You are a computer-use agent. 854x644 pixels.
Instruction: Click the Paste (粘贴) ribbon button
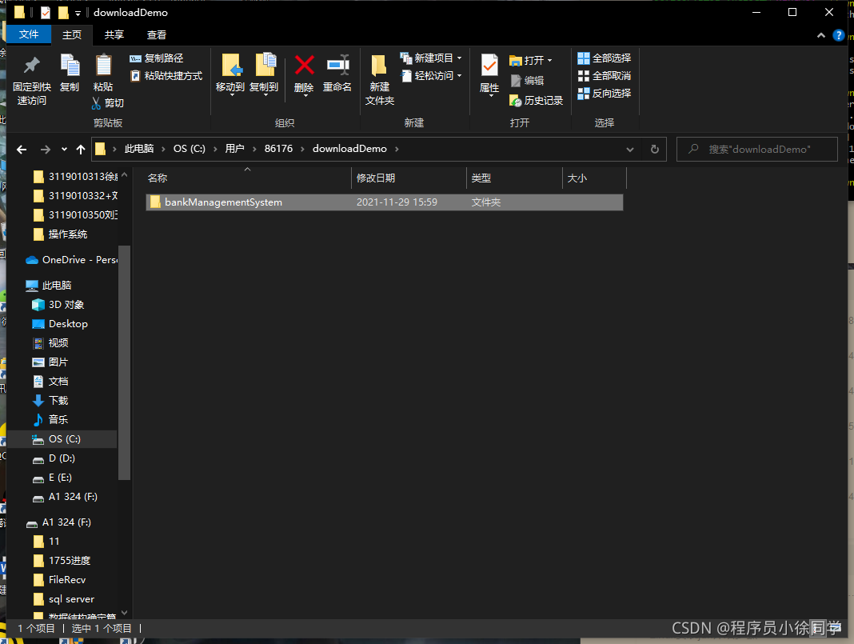click(x=103, y=74)
